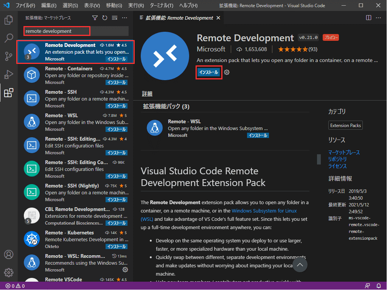Image resolution: width=387 pixels, height=290 pixels.
Task: Open the Search view in activity bar
Action: pyautogui.click(x=9, y=38)
